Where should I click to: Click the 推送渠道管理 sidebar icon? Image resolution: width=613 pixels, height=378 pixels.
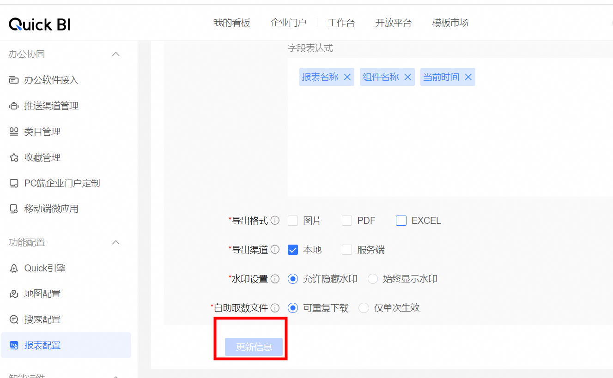(14, 106)
